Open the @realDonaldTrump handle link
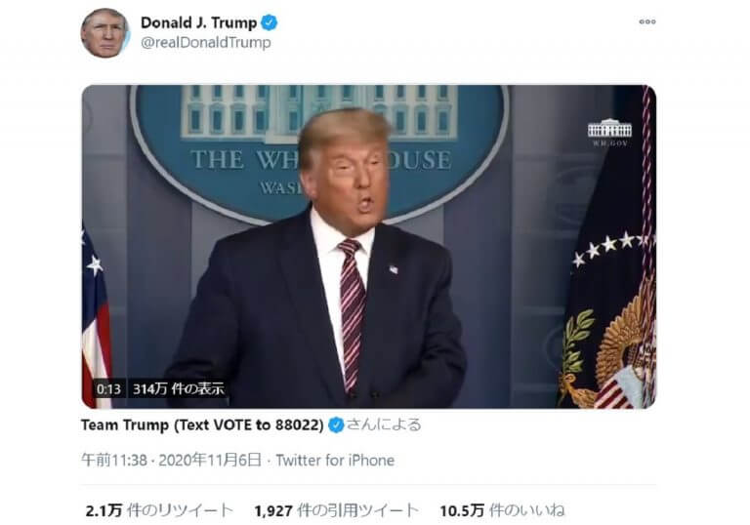This screenshot has height=525, width=750. 206,43
